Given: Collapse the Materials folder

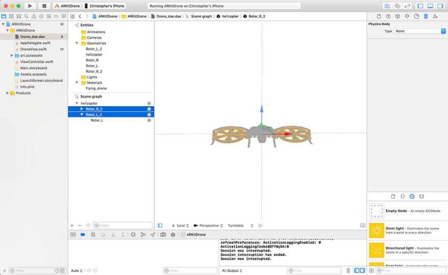Looking at the screenshot, I should 76,82.
